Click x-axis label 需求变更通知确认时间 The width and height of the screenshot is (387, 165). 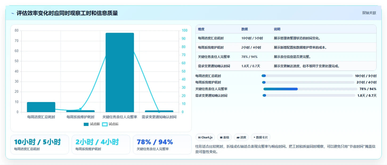pyautogui.click(x=159, y=117)
